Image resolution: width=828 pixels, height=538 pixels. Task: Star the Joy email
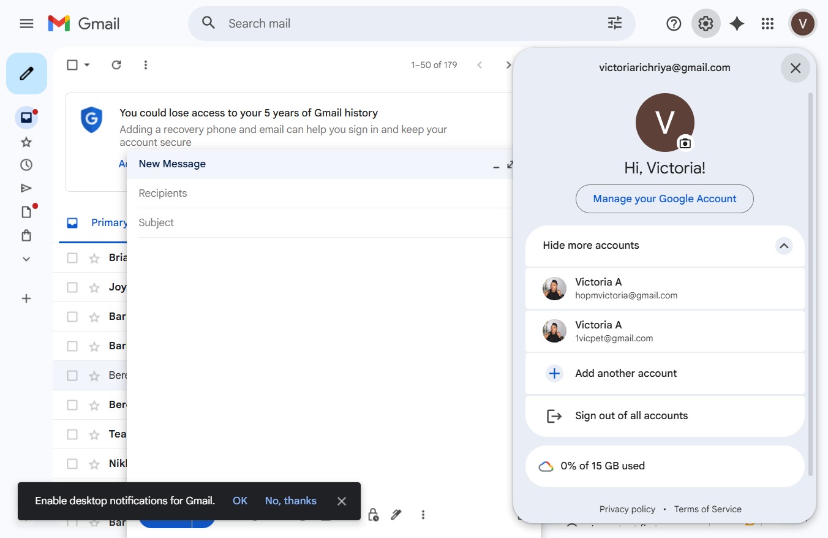(94, 287)
